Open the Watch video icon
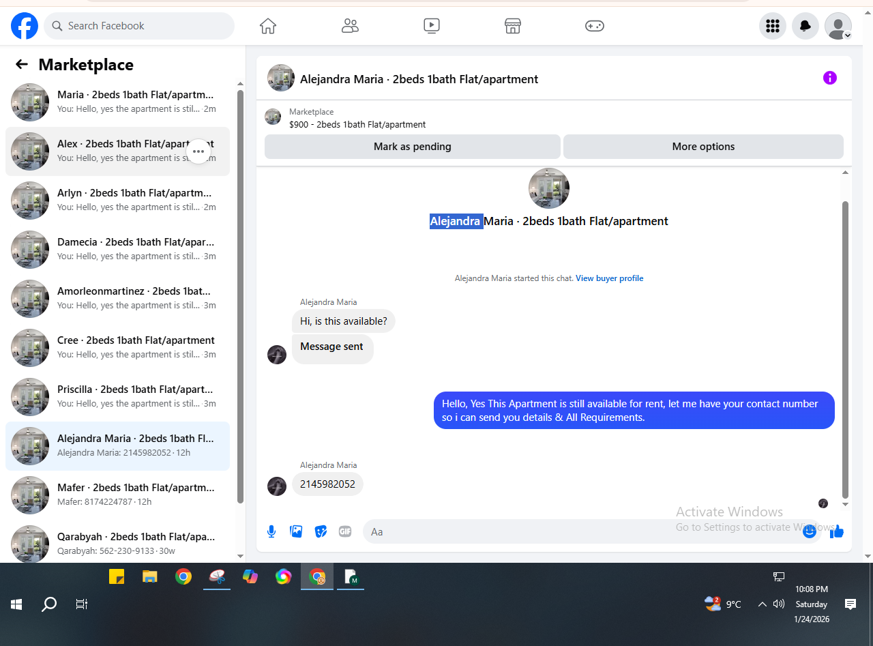Image resolution: width=873 pixels, height=646 pixels. (431, 26)
